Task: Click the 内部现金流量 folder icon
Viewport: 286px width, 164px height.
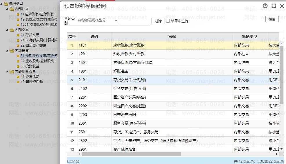Action: pyautogui.click(x=12, y=71)
